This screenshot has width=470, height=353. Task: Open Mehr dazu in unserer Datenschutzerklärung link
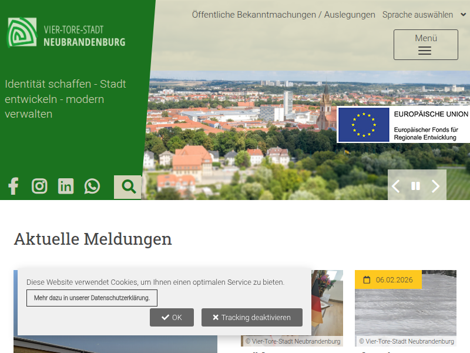[92, 298]
